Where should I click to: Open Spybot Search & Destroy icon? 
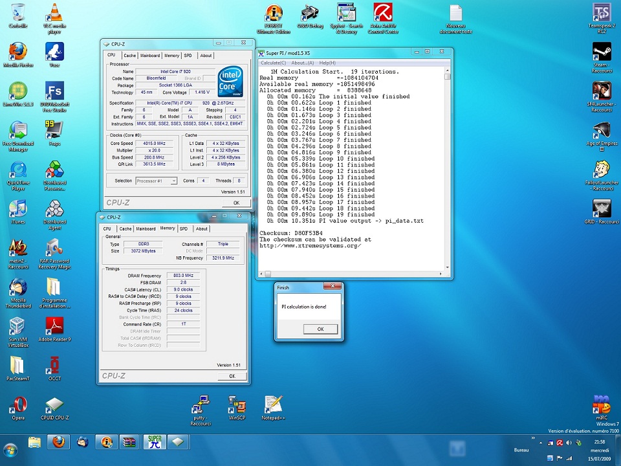[x=347, y=19]
